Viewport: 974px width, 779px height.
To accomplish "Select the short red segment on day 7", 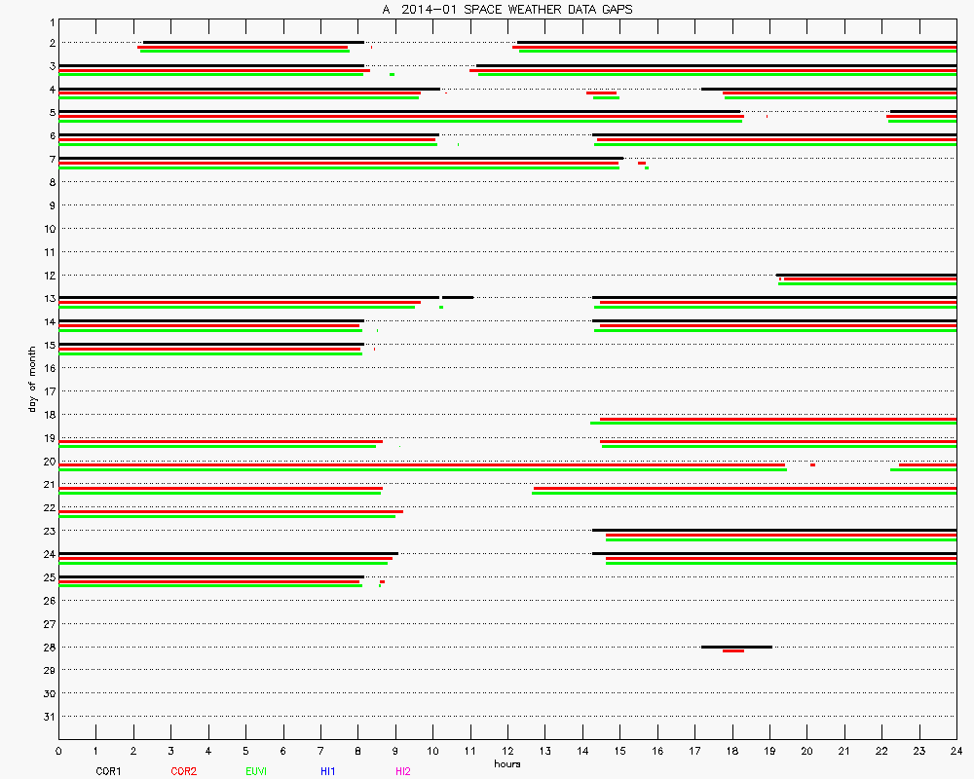I will (x=642, y=163).
